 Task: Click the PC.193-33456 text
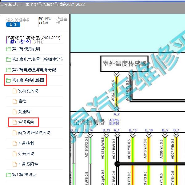click(x=45, y=21)
